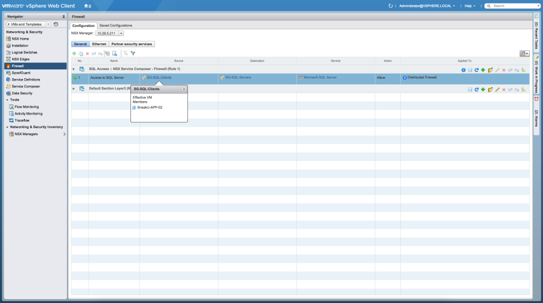Click edit pencil icon in Default Section Layer3 row

tap(497, 90)
